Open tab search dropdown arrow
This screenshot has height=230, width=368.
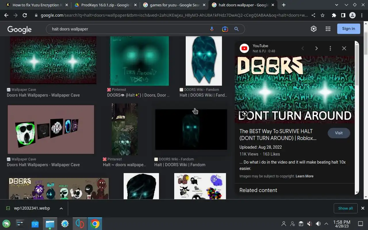pos(337,5)
